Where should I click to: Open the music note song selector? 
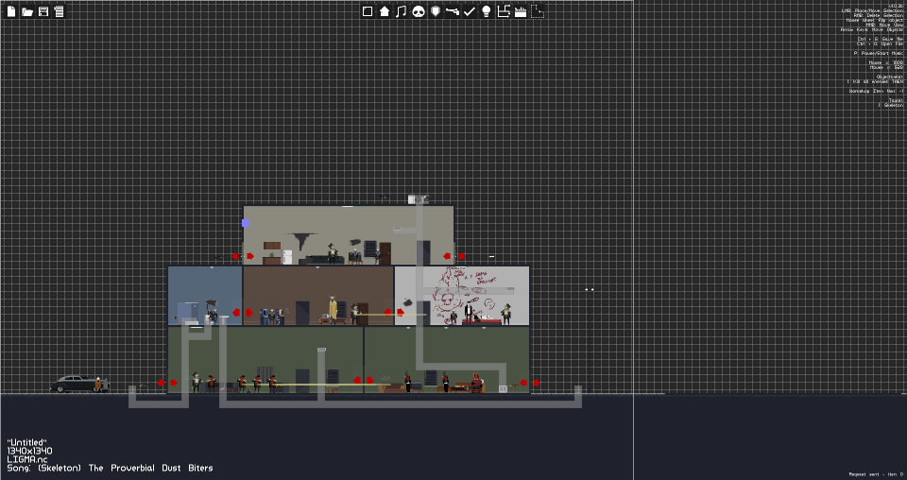[401, 11]
